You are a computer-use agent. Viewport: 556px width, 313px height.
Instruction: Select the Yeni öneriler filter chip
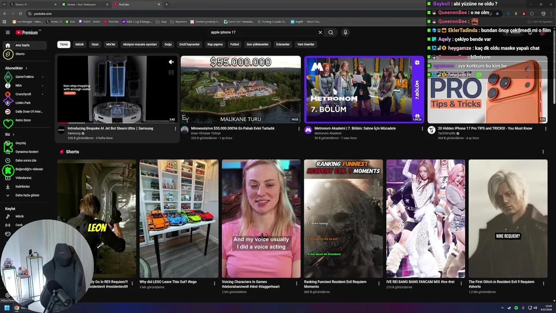pyautogui.click(x=306, y=44)
